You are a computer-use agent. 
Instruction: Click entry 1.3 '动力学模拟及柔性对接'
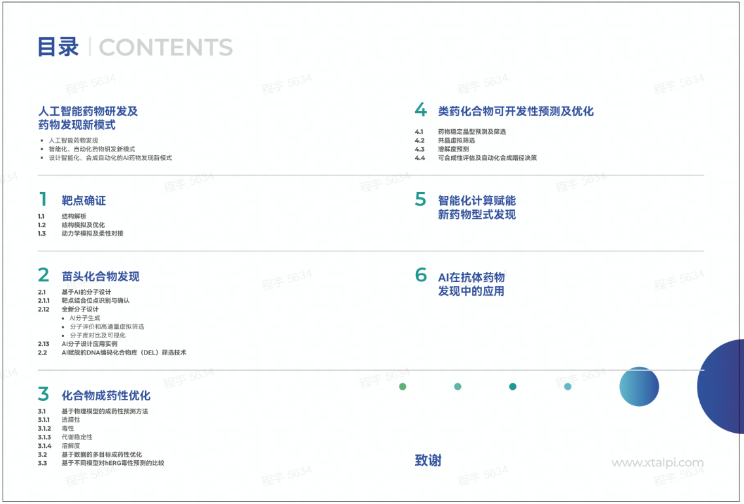93,233
